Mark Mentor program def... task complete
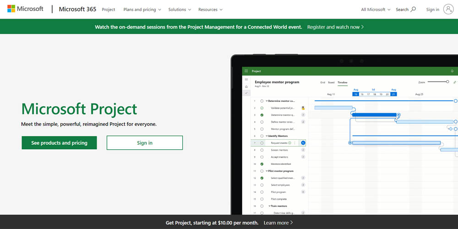The width and height of the screenshot is (458, 229). [262, 129]
